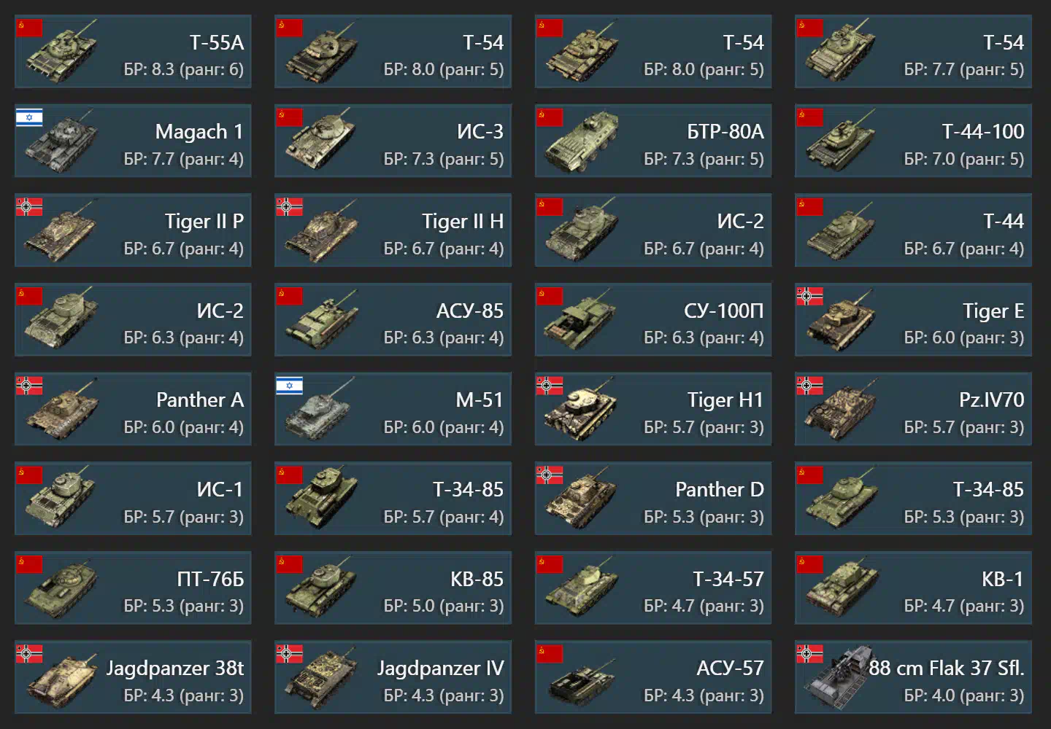Select the КВ-85 card at БР 5.0
The image size is (1051, 729).
(393, 588)
